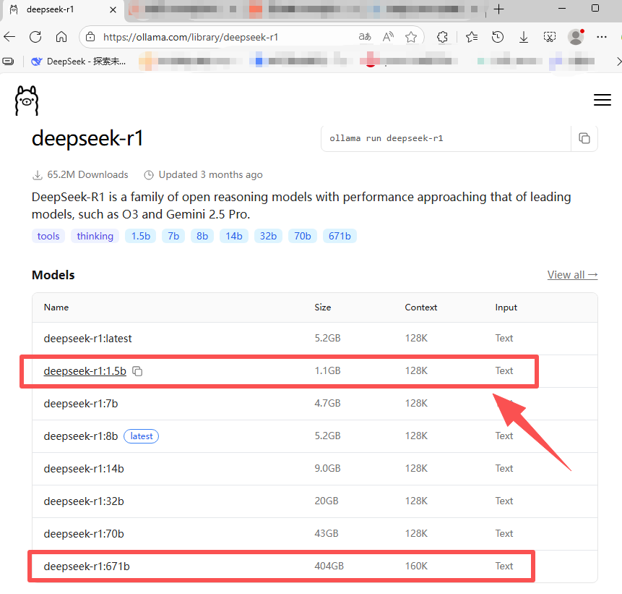This screenshot has height=594, width=622.
Task: Select the tools tag
Action: point(48,236)
